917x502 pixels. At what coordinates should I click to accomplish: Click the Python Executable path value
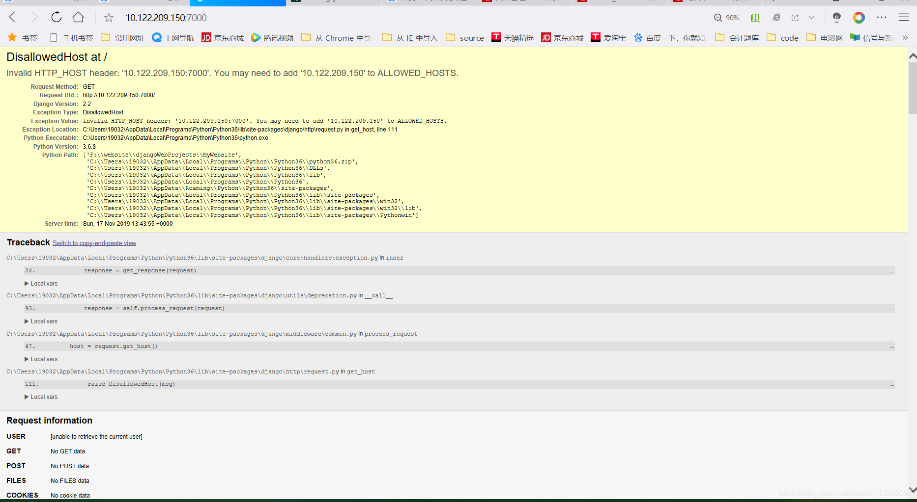coord(175,138)
